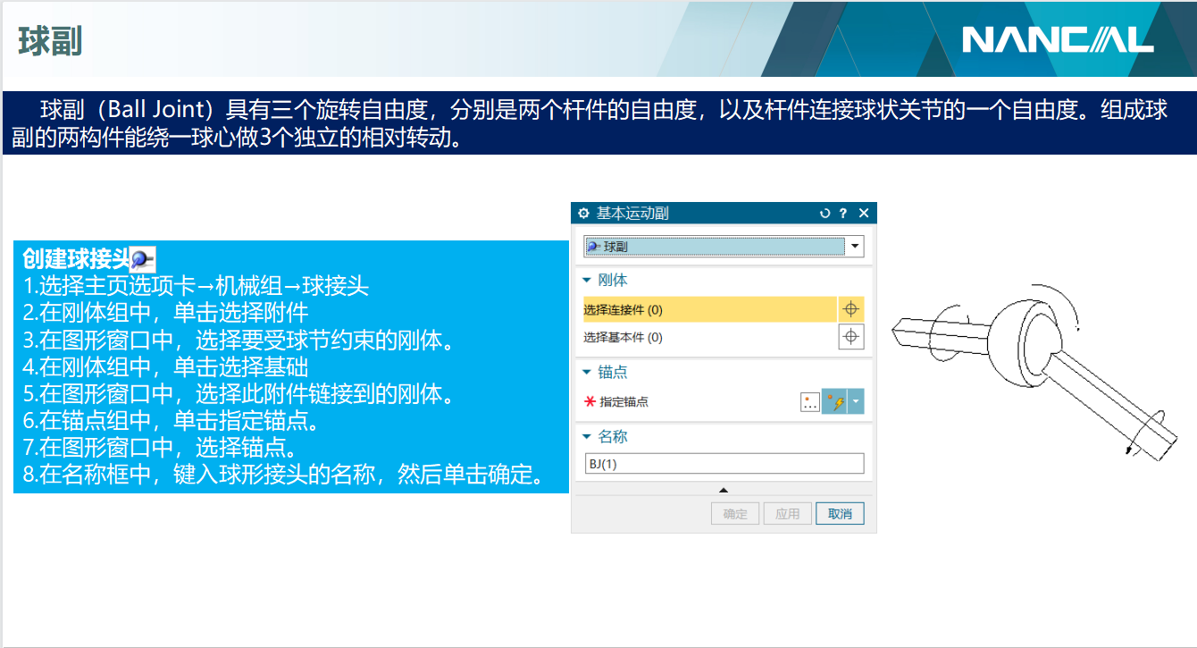Click the 取消 button
Viewport: 1197px width, 648px height.
840,514
